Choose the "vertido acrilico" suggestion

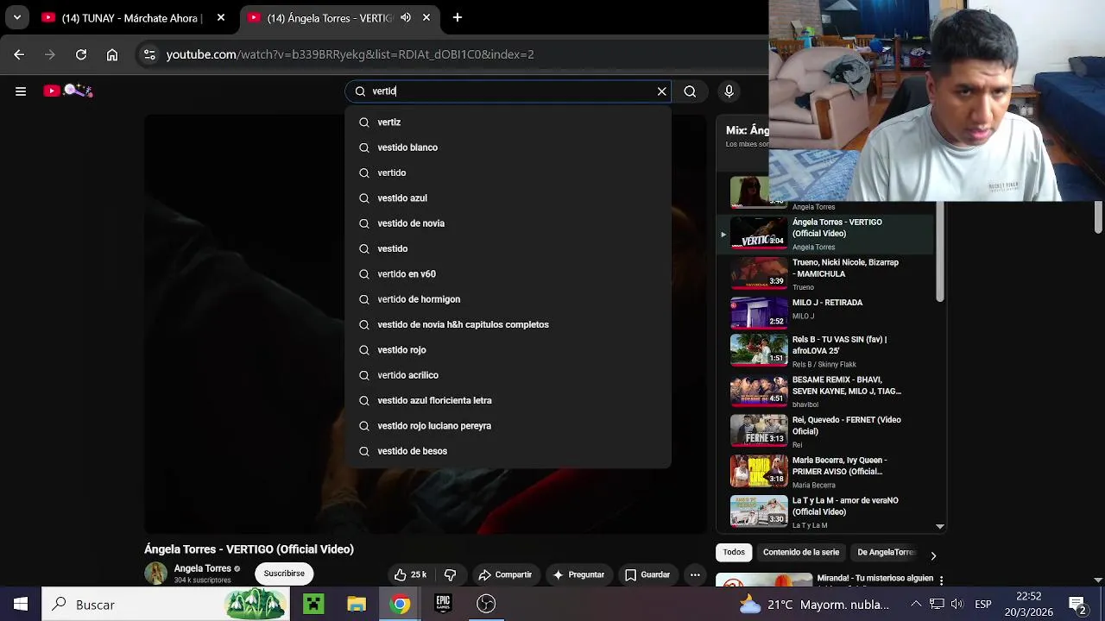tap(508, 375)
